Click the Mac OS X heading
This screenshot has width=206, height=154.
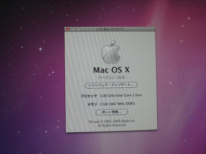[x=111, y=70]
